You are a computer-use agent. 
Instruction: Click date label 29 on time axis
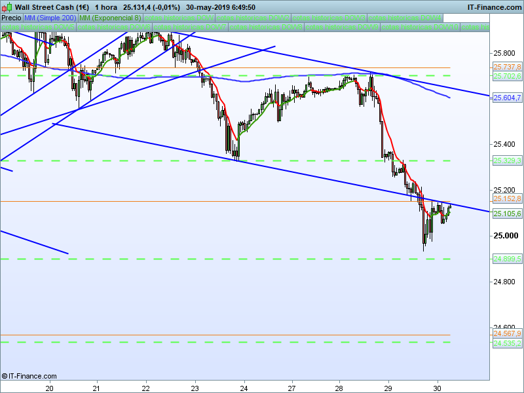click(x=388, y=388)
